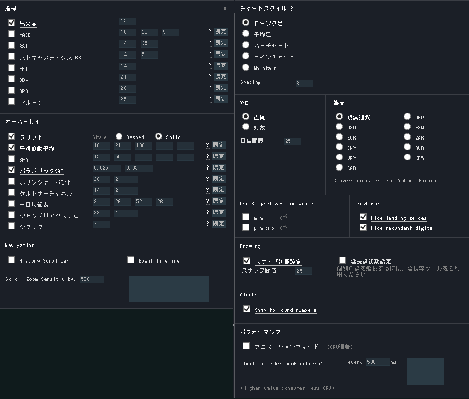Show help for パラボリックSAR
This screenshot has width=469, height=399.
(x=207, y=168)
